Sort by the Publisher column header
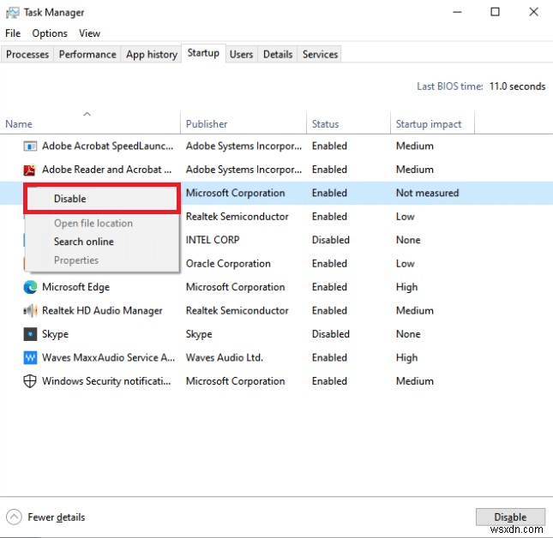This screenshot has height=538, width=553. tap(243, 124)
